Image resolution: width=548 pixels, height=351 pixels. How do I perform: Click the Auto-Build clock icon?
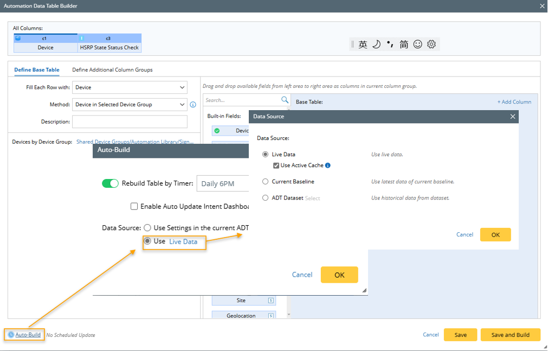11,335
